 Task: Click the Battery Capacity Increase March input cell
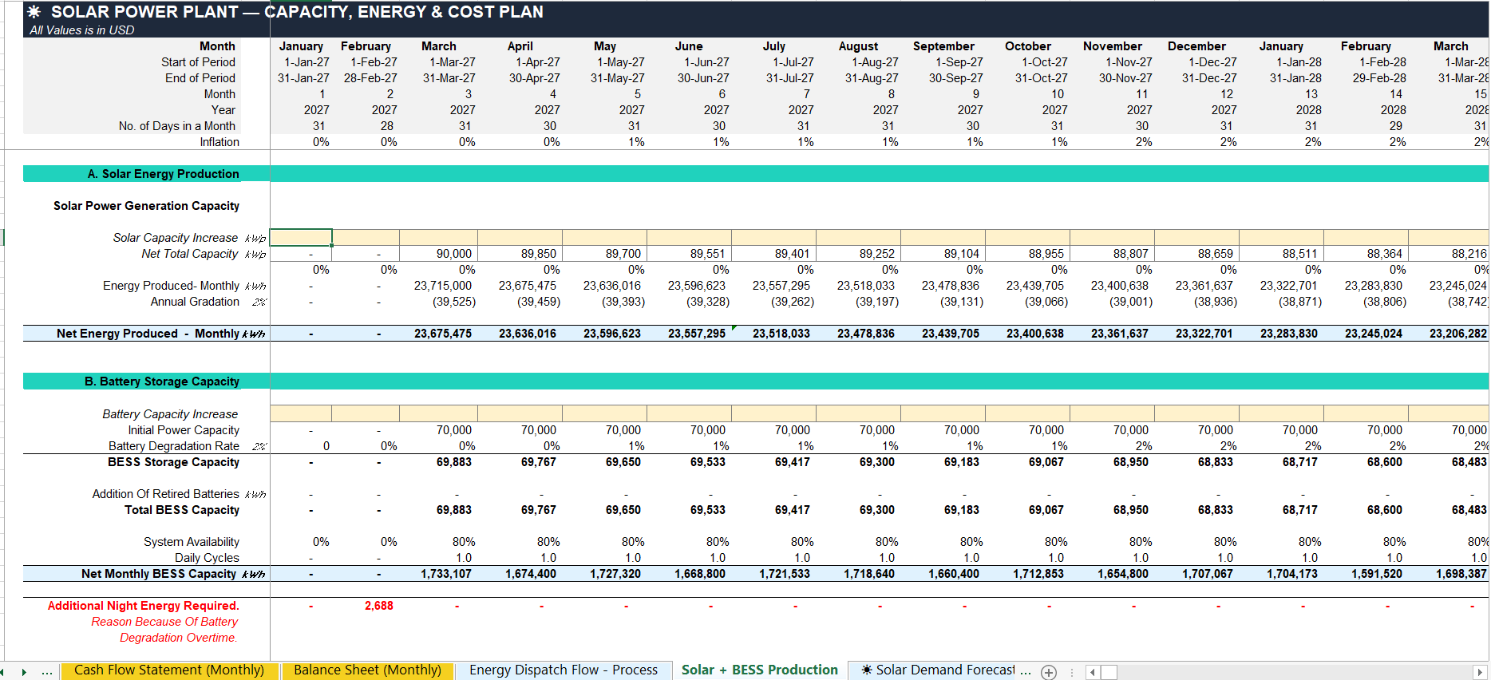pyautogui.click(x=438, y=413)
